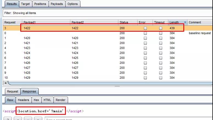Sort by Request column header
This screenshot has width=213, height=120.
(x=13, y=22)
